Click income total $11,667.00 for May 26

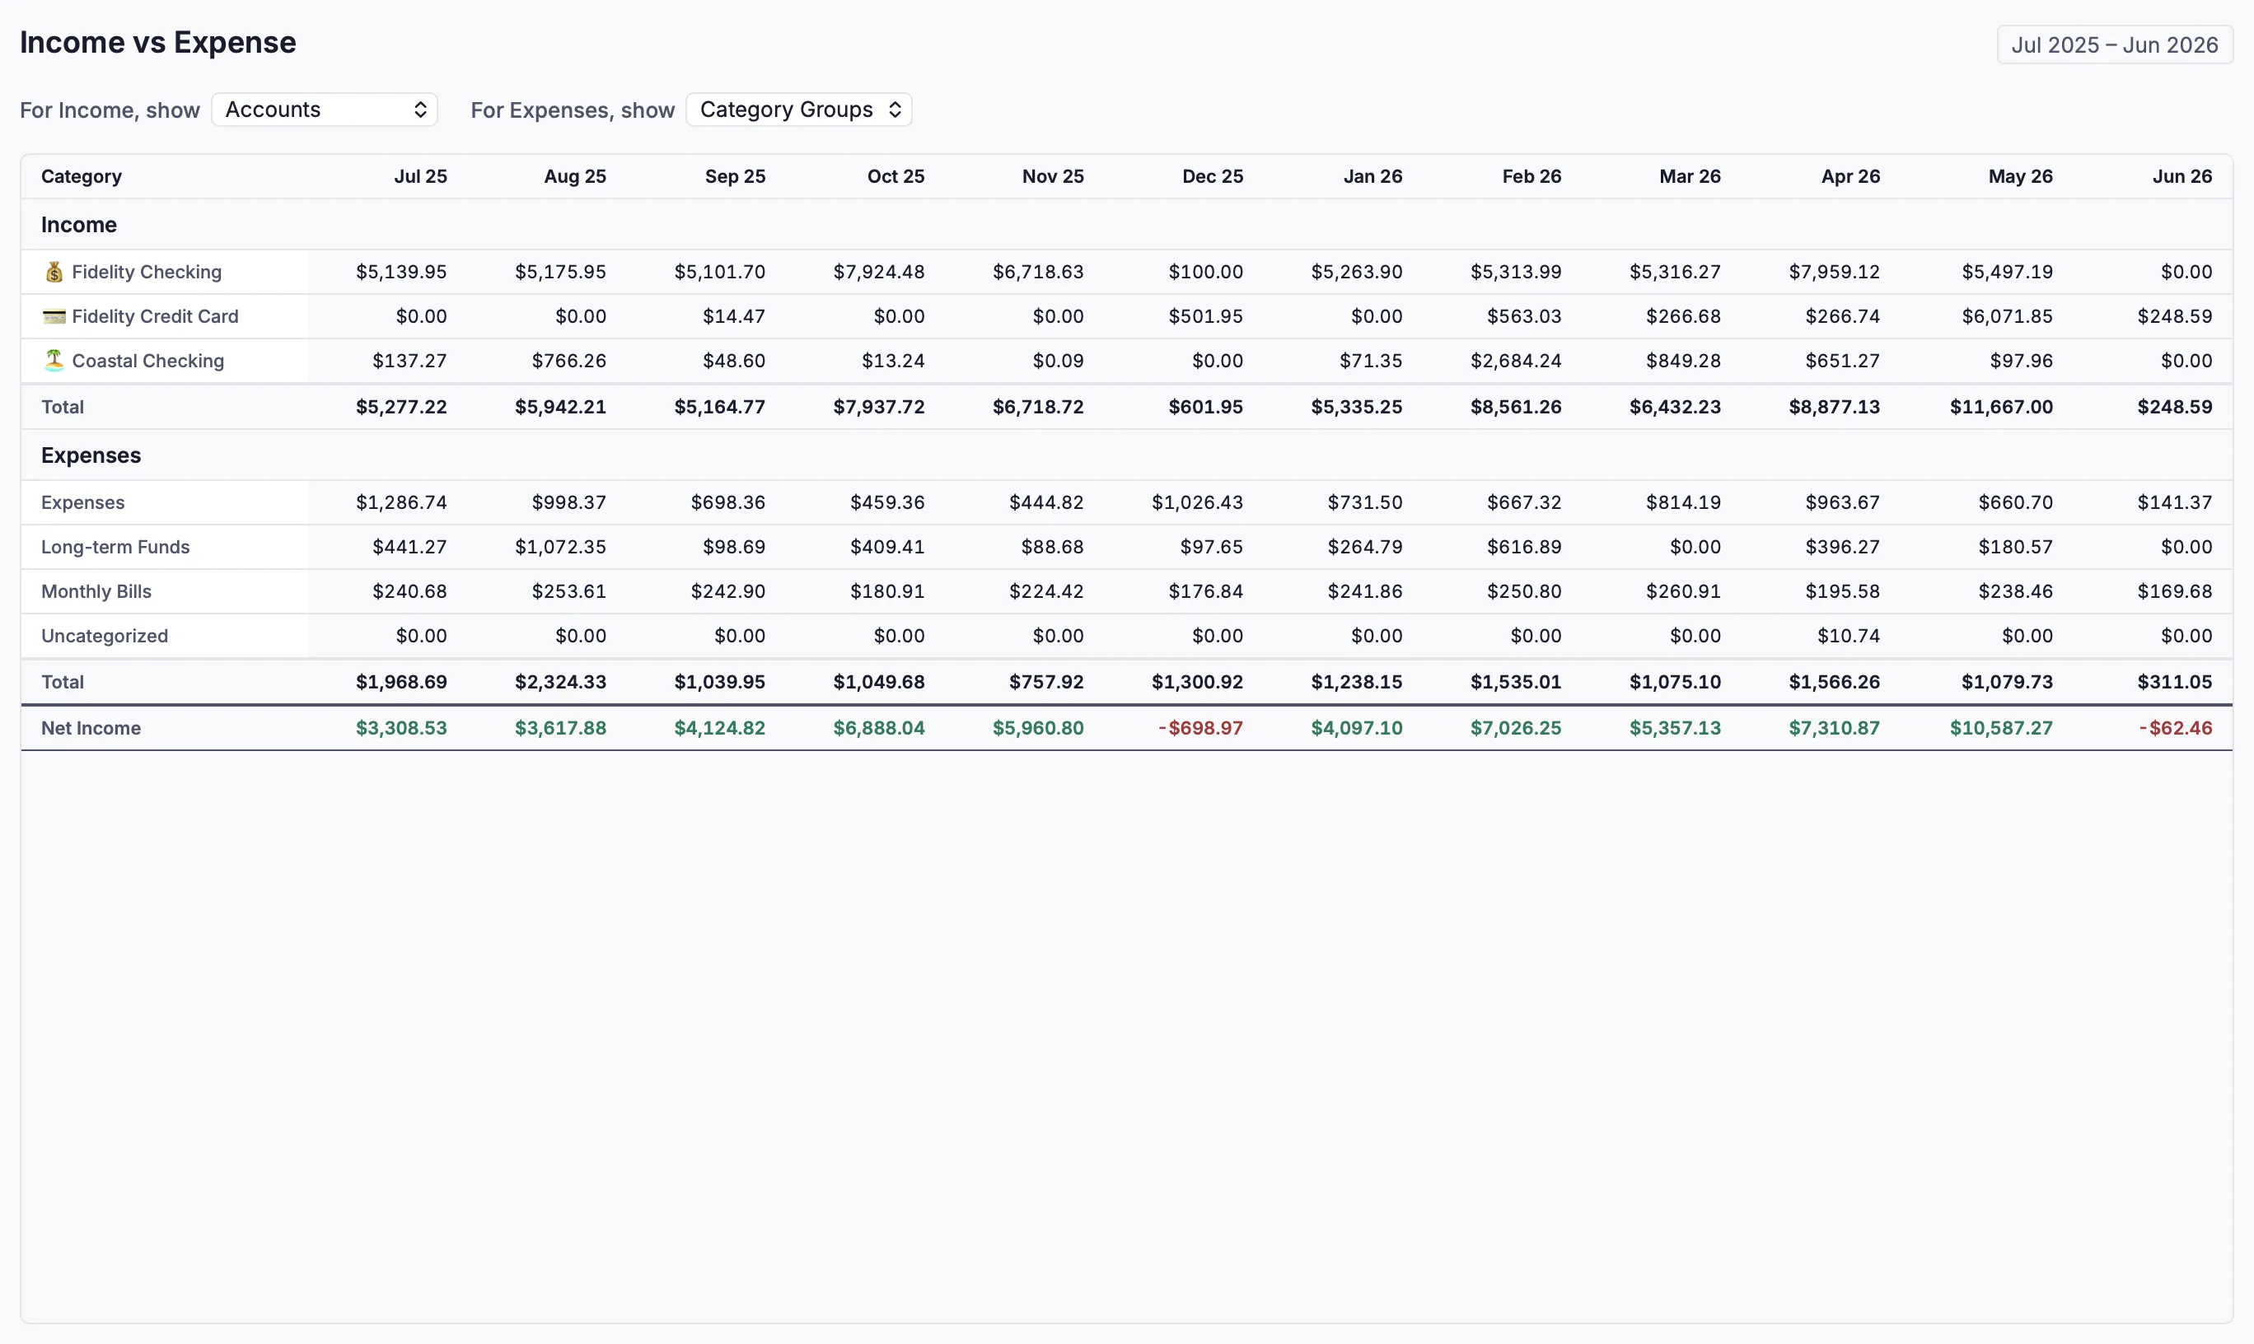(2001, 407)
